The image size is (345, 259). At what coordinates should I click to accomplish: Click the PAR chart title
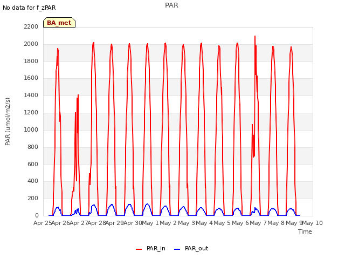171,5
